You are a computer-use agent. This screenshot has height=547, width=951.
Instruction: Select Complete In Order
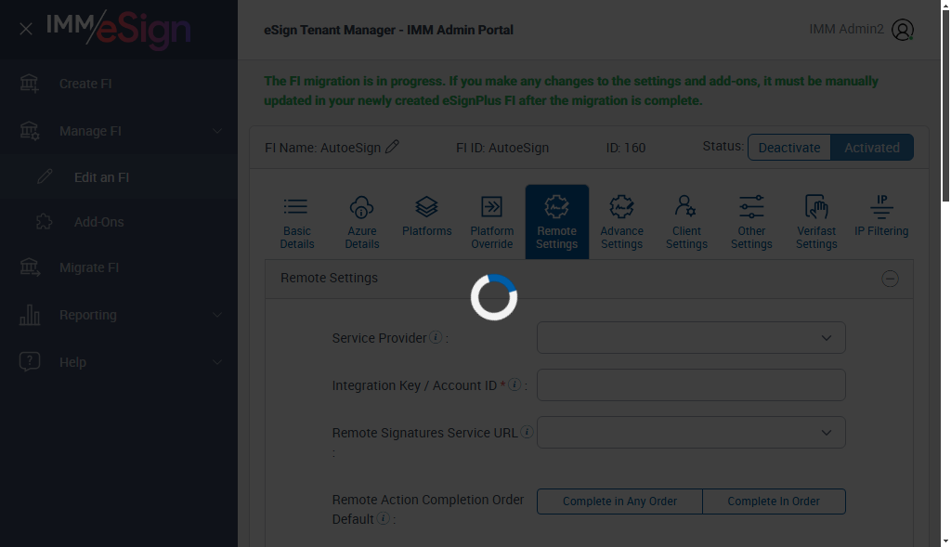coord(774,501)
